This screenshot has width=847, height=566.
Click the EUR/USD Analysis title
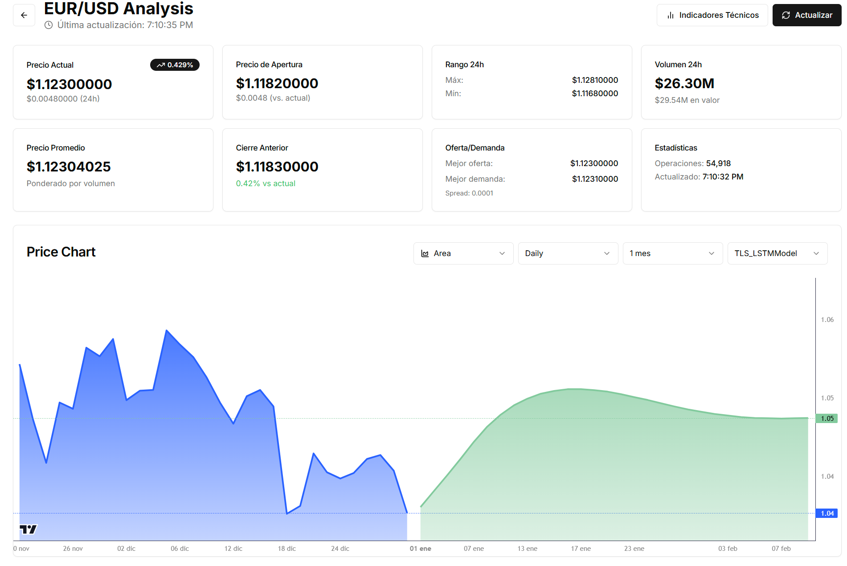(119, 8)
